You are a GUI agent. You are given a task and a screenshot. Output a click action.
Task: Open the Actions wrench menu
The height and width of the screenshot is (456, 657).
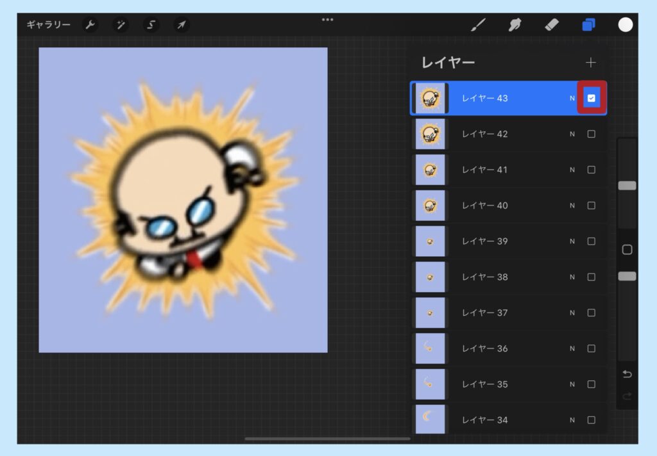tap(90, 25)
